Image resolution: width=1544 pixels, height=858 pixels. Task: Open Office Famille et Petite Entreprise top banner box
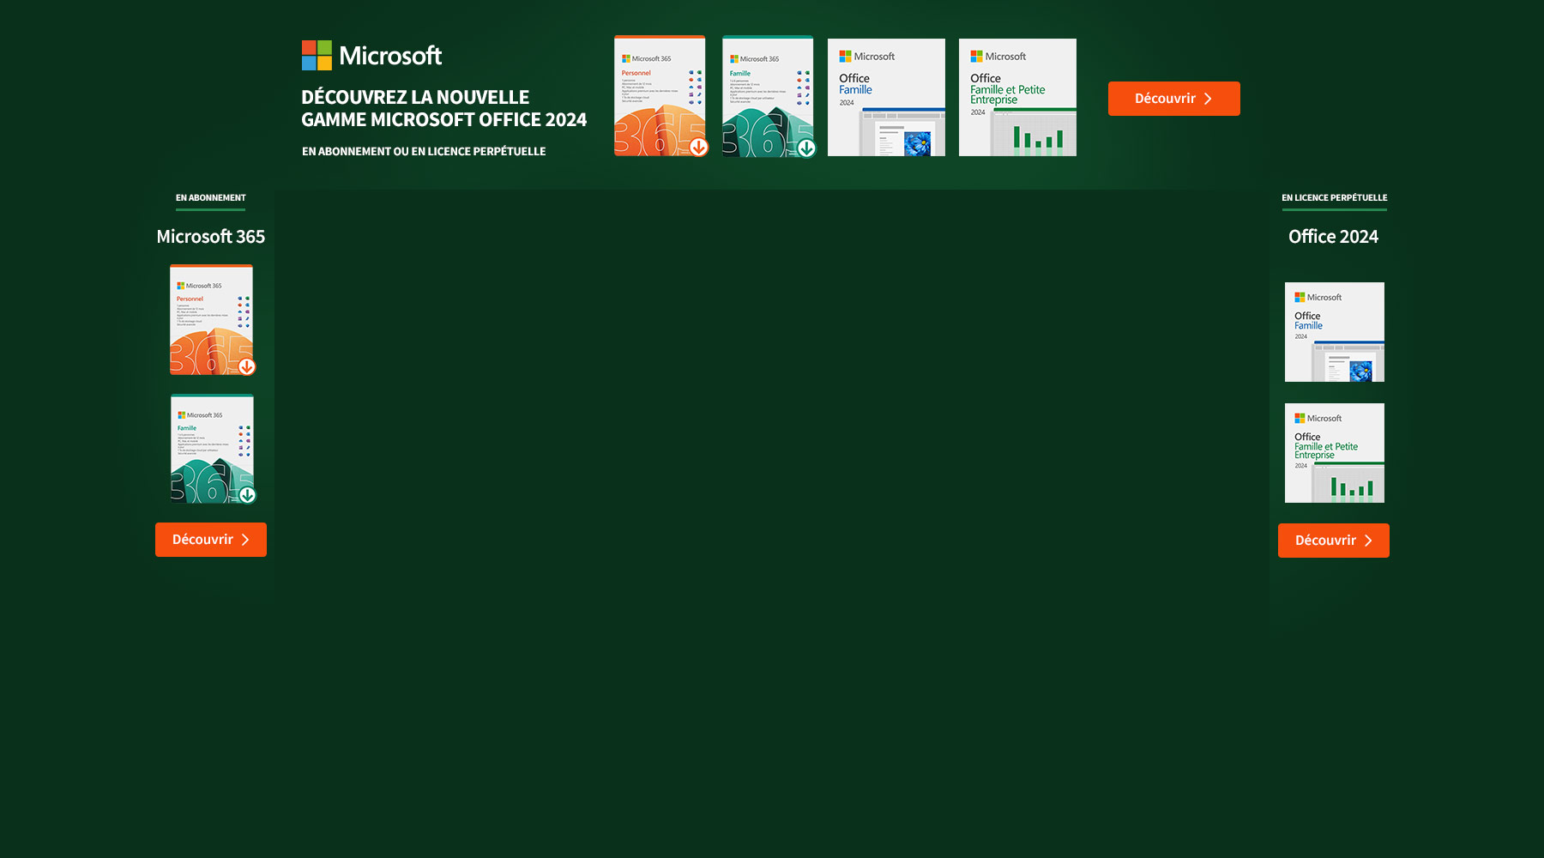(x=1017, y=97)
